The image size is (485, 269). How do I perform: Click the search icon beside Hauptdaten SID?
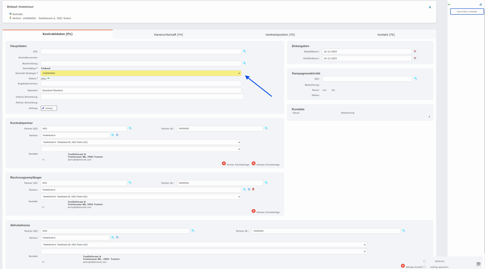tap(244, 51)
